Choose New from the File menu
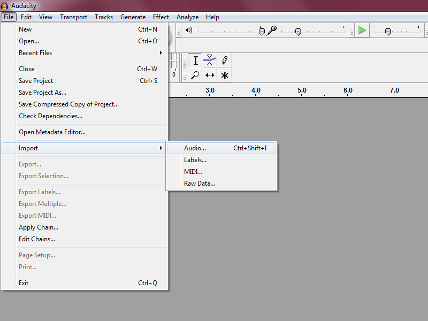This screenshot has width=428, height=321. pos(85,29)
